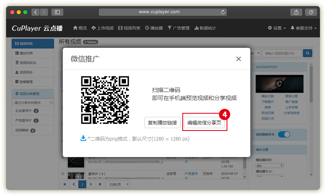Click the blue video search button
This screenshot has width=326, height=196.
click(307, 53)
